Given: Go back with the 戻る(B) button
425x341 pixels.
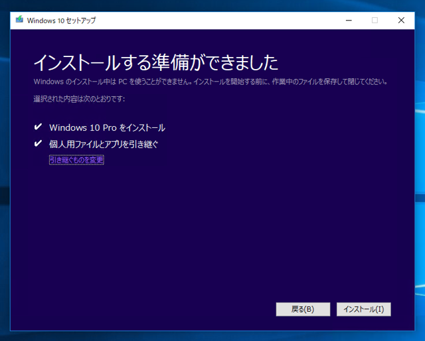Looking at the screenshot, I should click(x=303, y=309).
